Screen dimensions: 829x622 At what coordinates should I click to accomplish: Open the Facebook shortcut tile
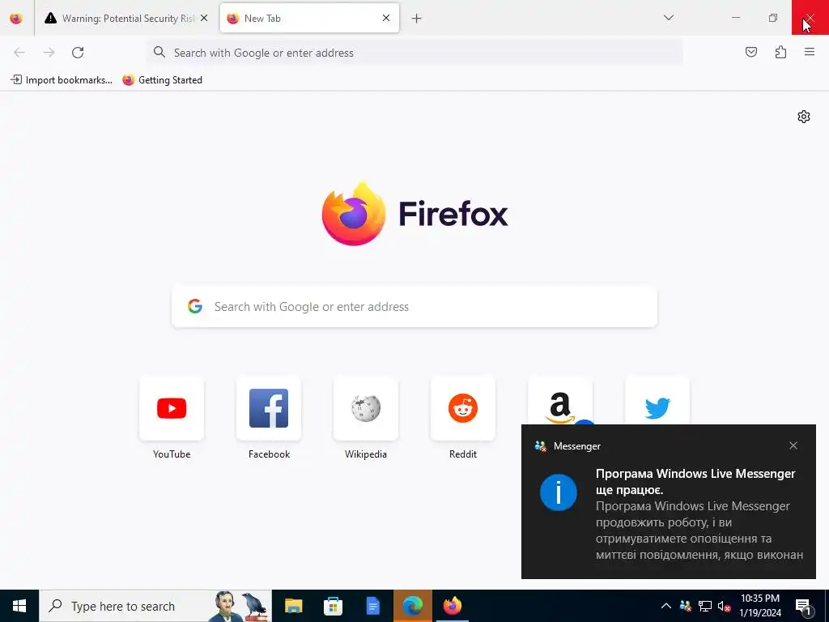(269, 408)
